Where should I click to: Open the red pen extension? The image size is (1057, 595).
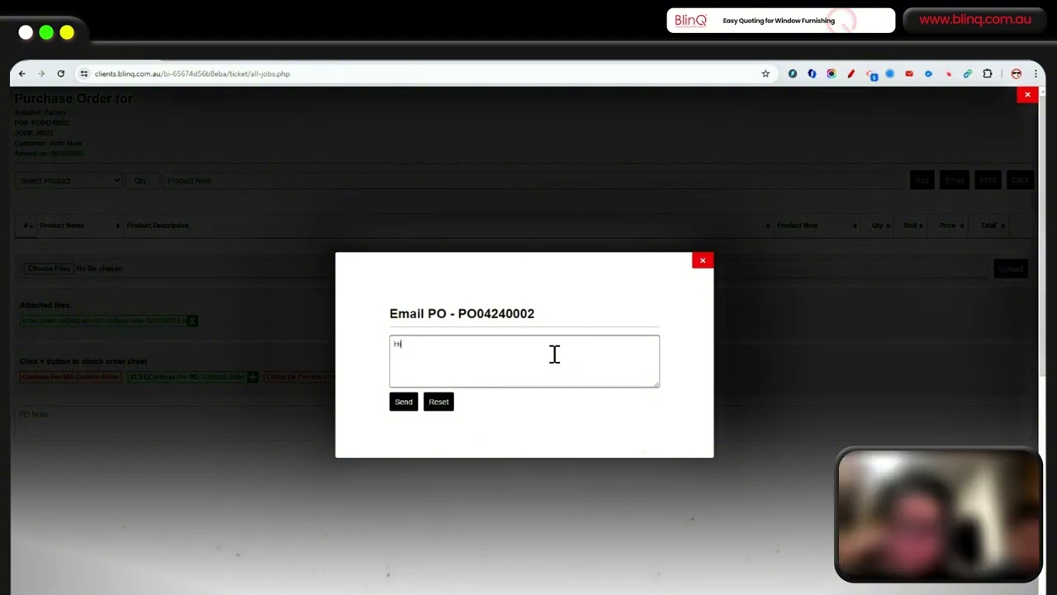pos(851,74)
